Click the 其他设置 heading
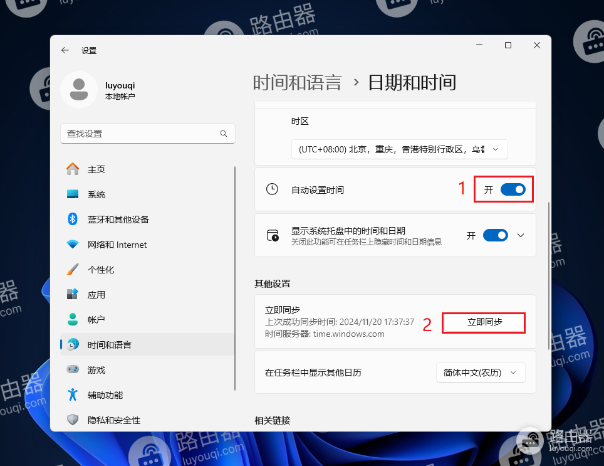Image resolution: width=604 pixels, height=466 pixels. pos(272,283)
